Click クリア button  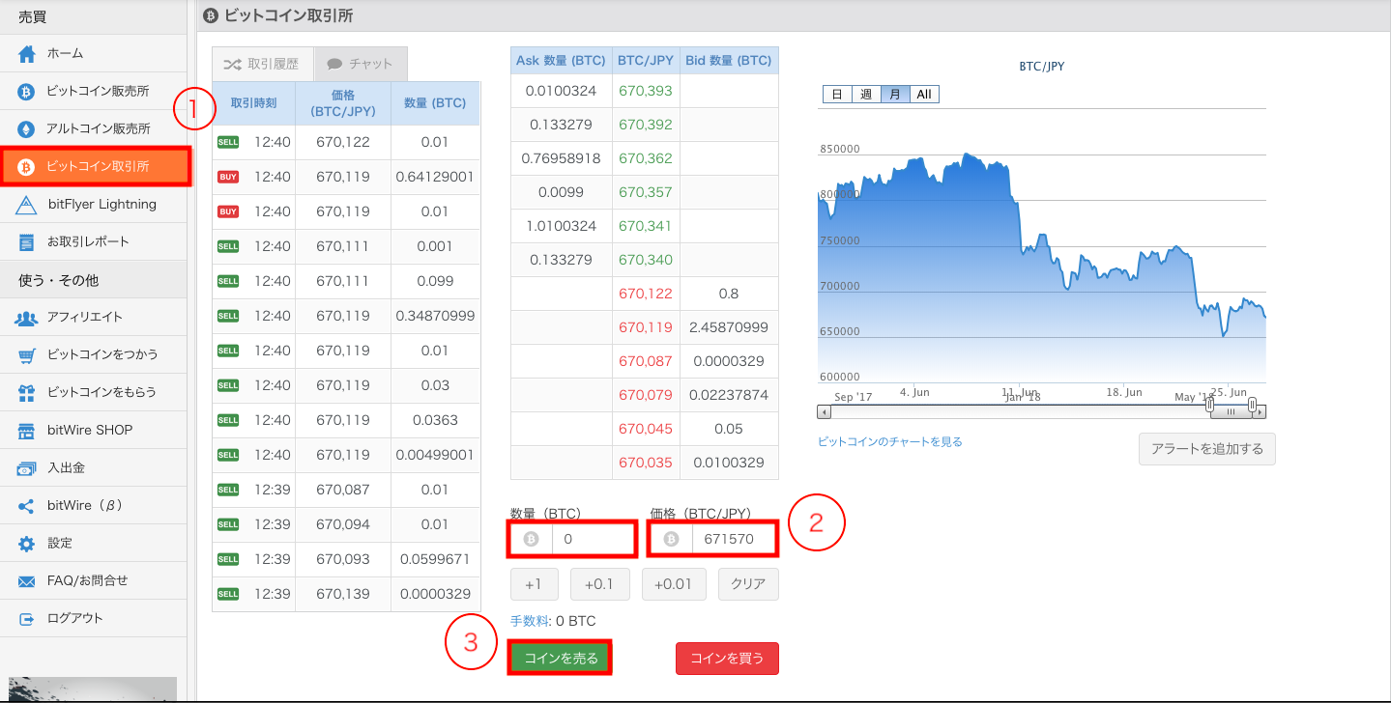pos(748,584)
